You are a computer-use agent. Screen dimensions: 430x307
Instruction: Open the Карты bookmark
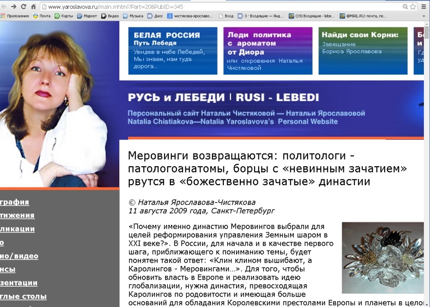pyautogui.click(x=63, y=16)
